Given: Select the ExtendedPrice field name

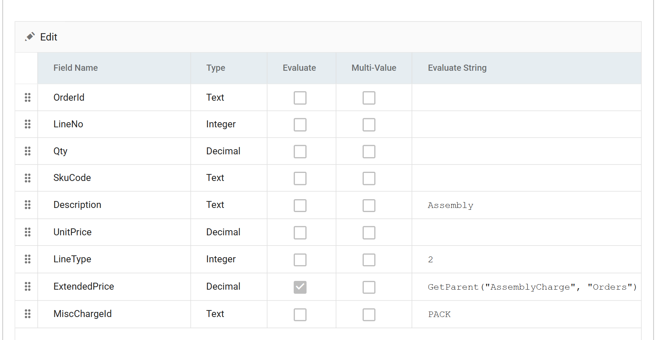Looking at the screenshot, I should pos(84,286).
